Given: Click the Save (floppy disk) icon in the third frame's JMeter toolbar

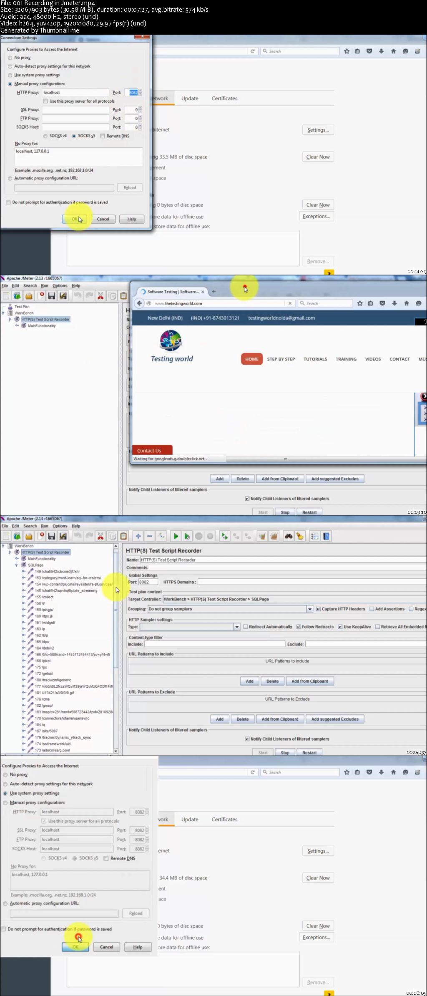Looking at the screenshot, I should (52, 536).
